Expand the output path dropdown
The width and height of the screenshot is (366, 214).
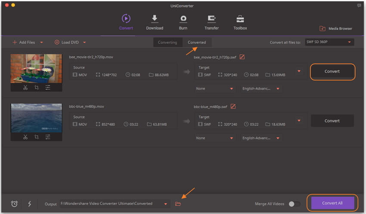[x=165, y=204]
